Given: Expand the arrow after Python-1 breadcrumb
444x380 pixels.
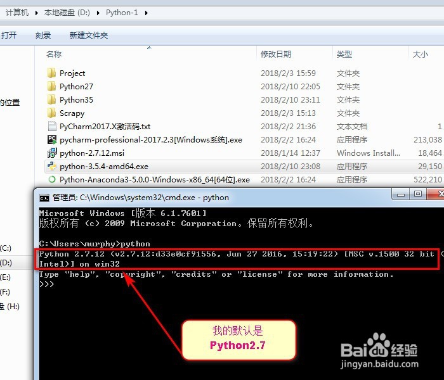Looking at the screenshot, I should click(x=146, y=13).
